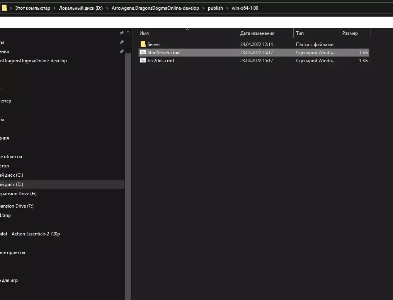393x300 pixels.
Task: Open 'Action Essentials 2 720p' sidebar item
Action: [30, 234]
